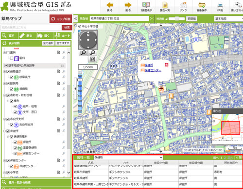Select the 測る (measure) tab
This screenshot has width=243, height=189.
tap(27, 35)
